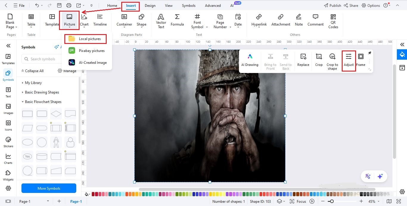
Task: Choose Pixabay pictures from the menu
Action: 87,51
